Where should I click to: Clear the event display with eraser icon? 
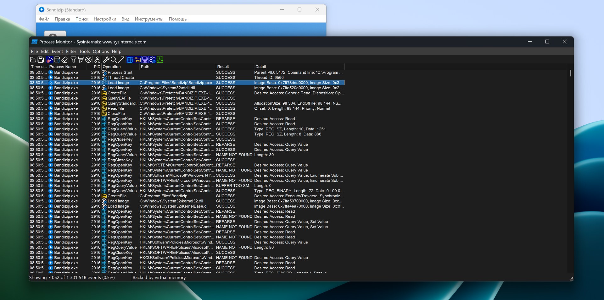[x=65, y=60]
